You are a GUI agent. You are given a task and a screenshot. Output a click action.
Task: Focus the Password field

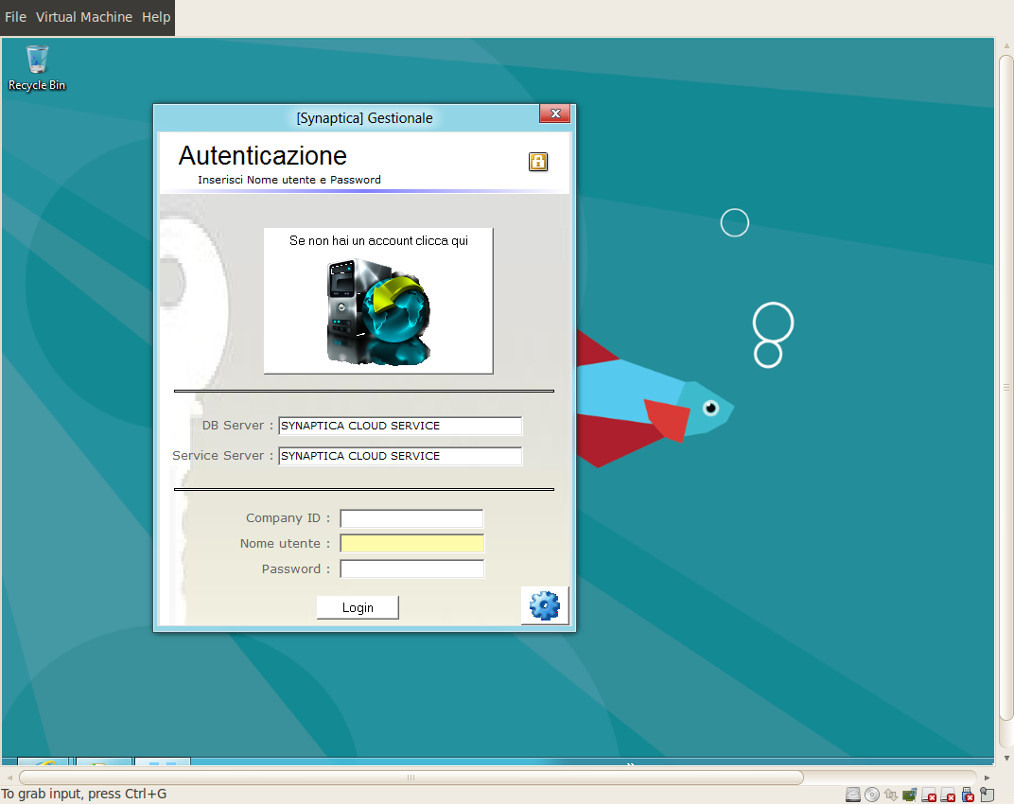point(412,568)
